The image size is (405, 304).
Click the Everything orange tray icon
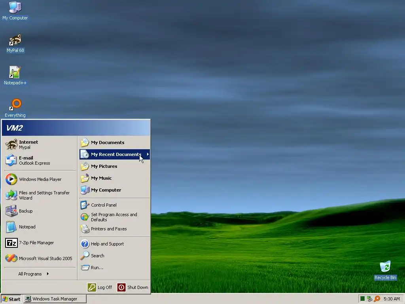coord(377,299)
